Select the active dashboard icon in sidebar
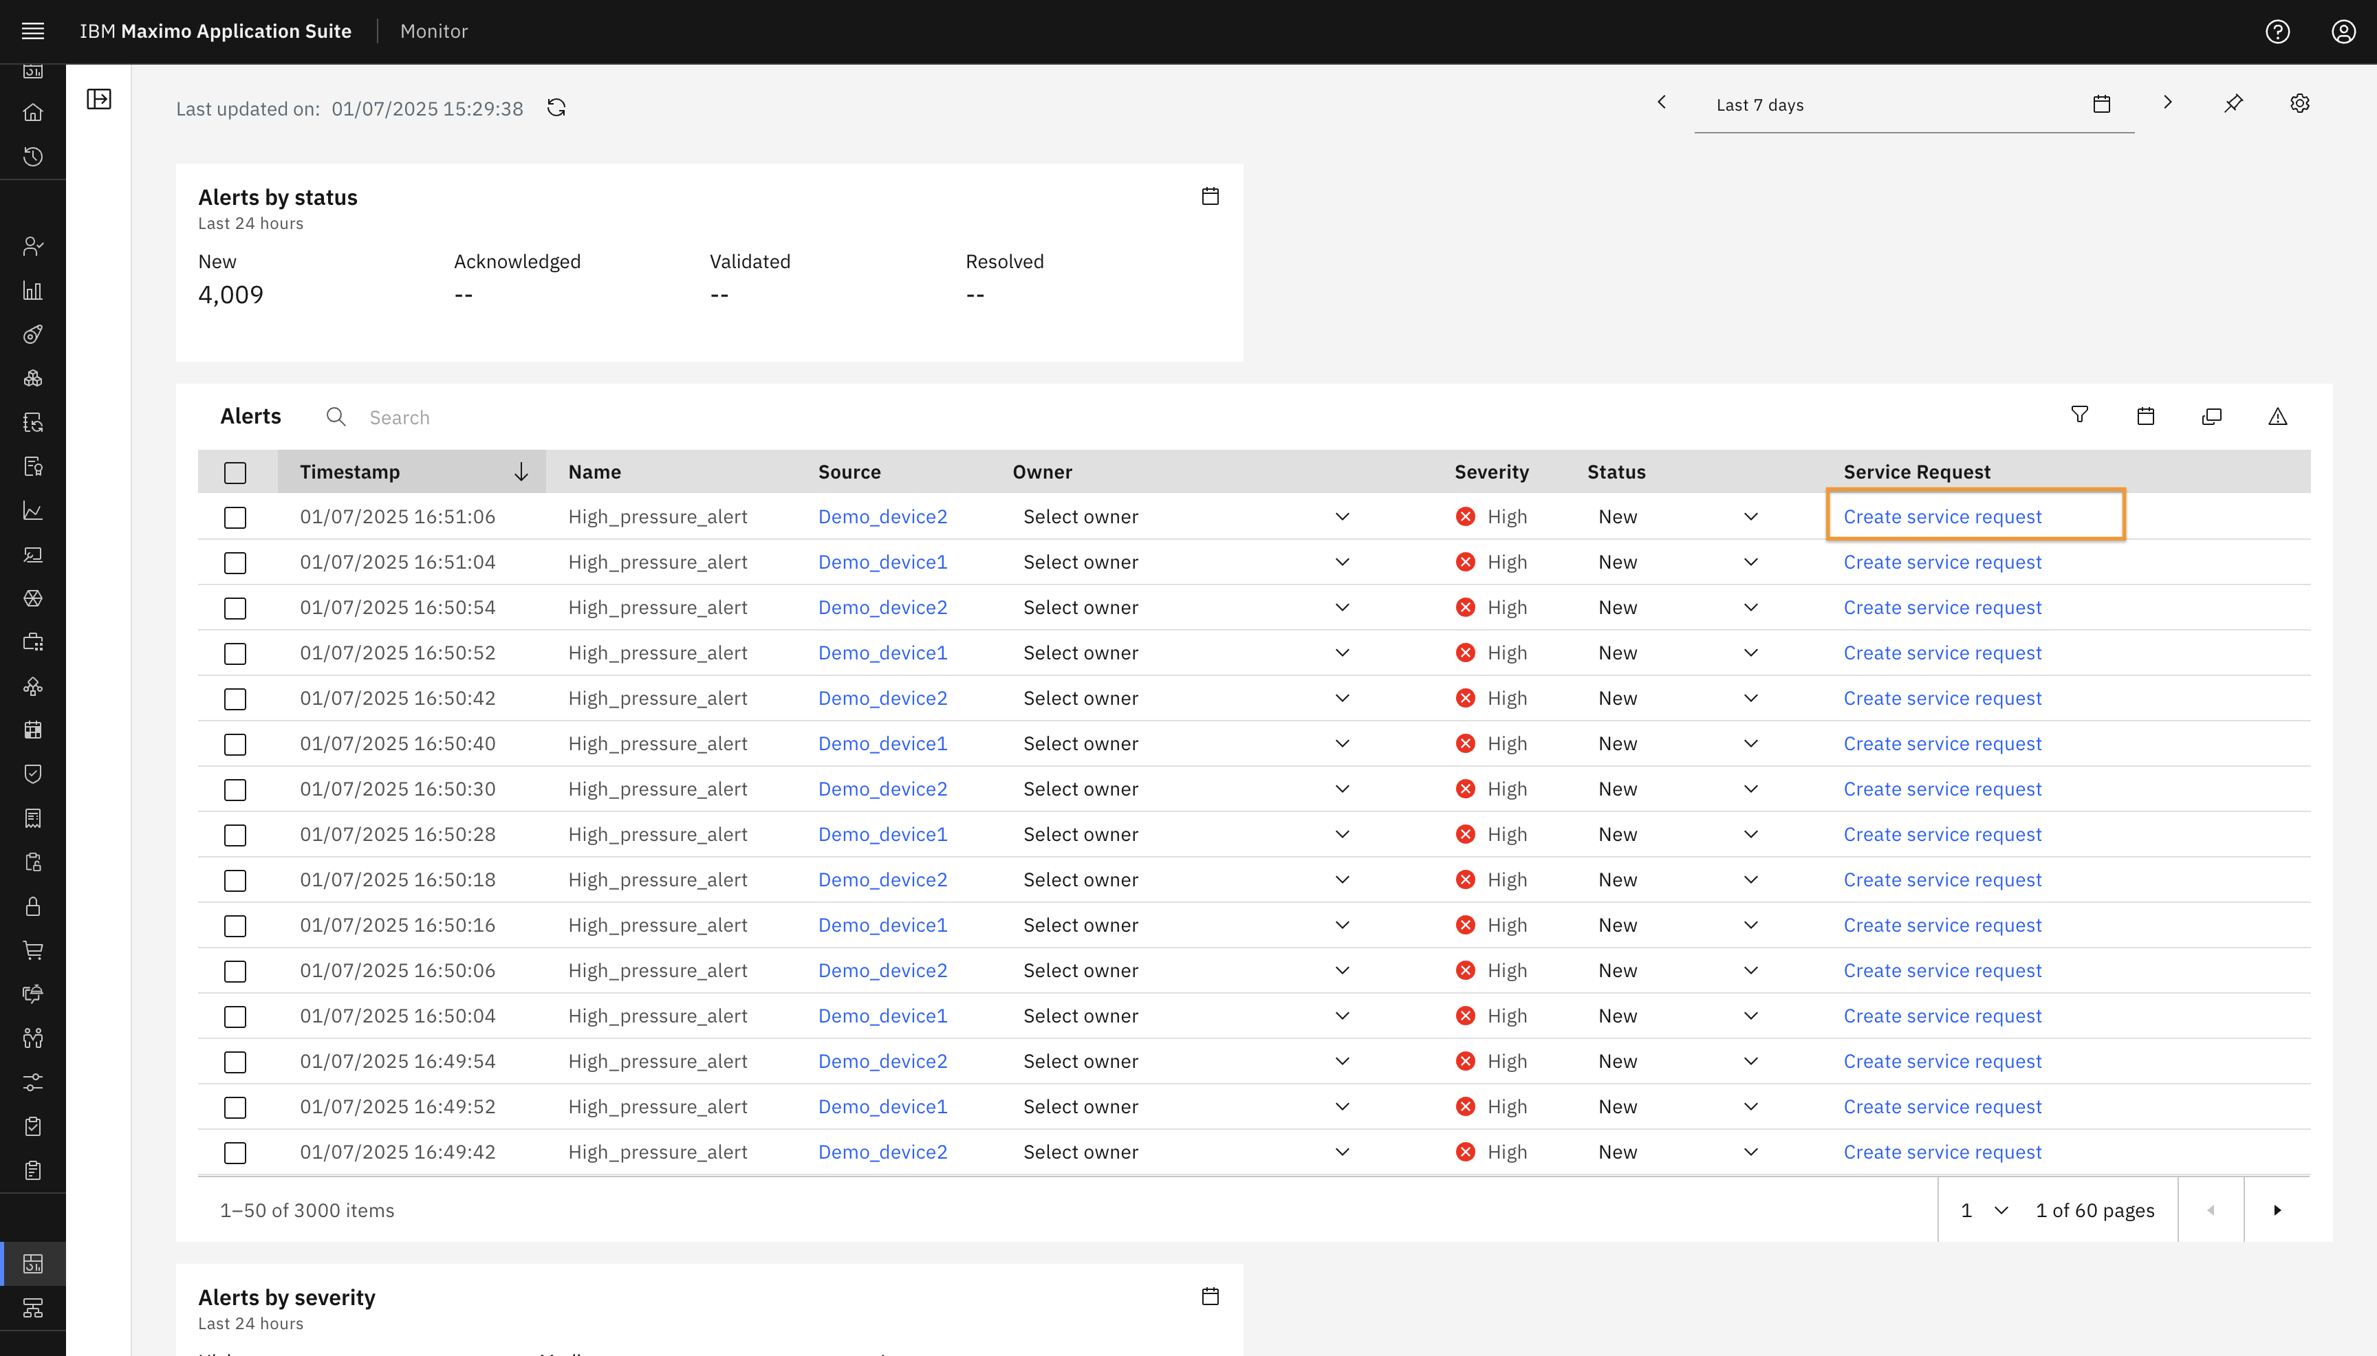 pyautogui.click(x=32, y=1264)
